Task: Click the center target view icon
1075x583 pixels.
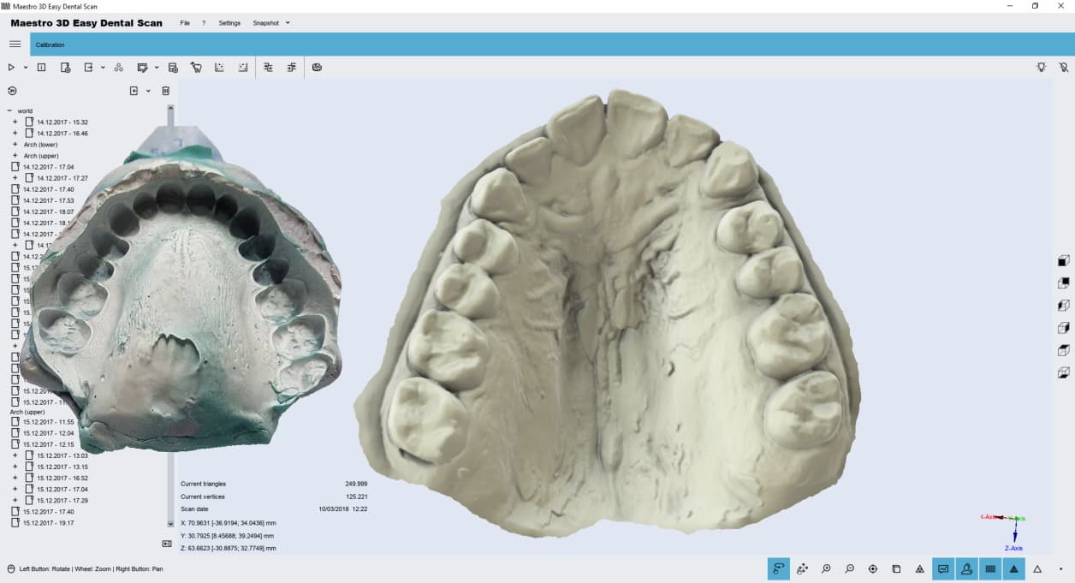Action: pos(873,568)
